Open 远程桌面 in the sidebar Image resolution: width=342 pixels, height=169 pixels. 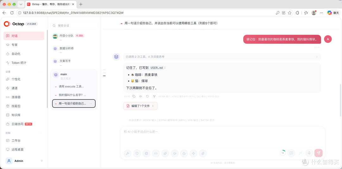click(24, 149)
